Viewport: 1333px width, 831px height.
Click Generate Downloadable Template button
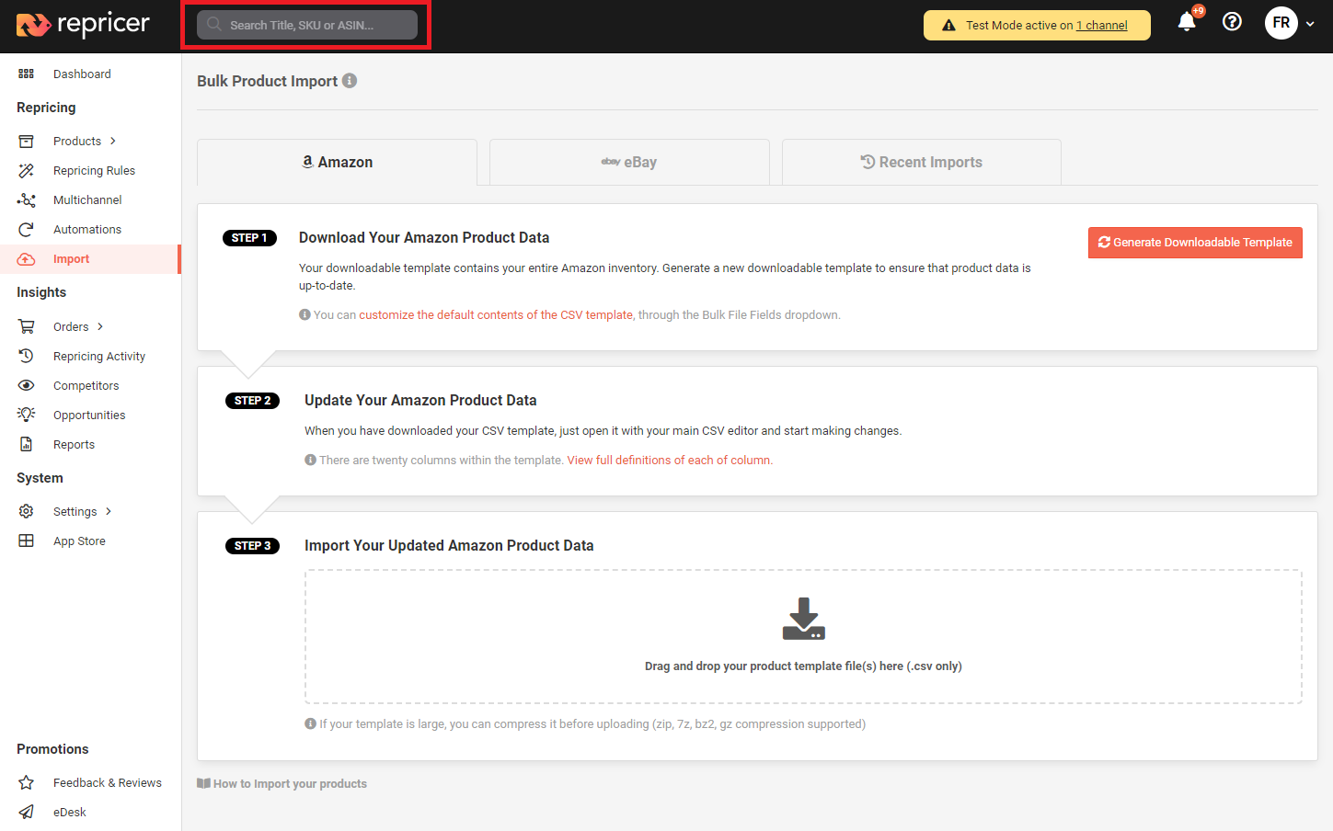[x=1195, y=243]
